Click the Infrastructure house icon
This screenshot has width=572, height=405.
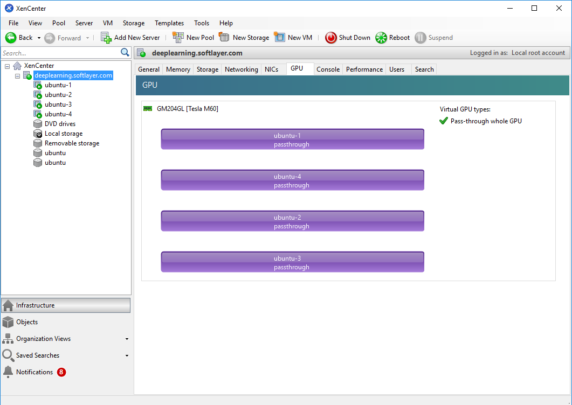coord(8,305)
